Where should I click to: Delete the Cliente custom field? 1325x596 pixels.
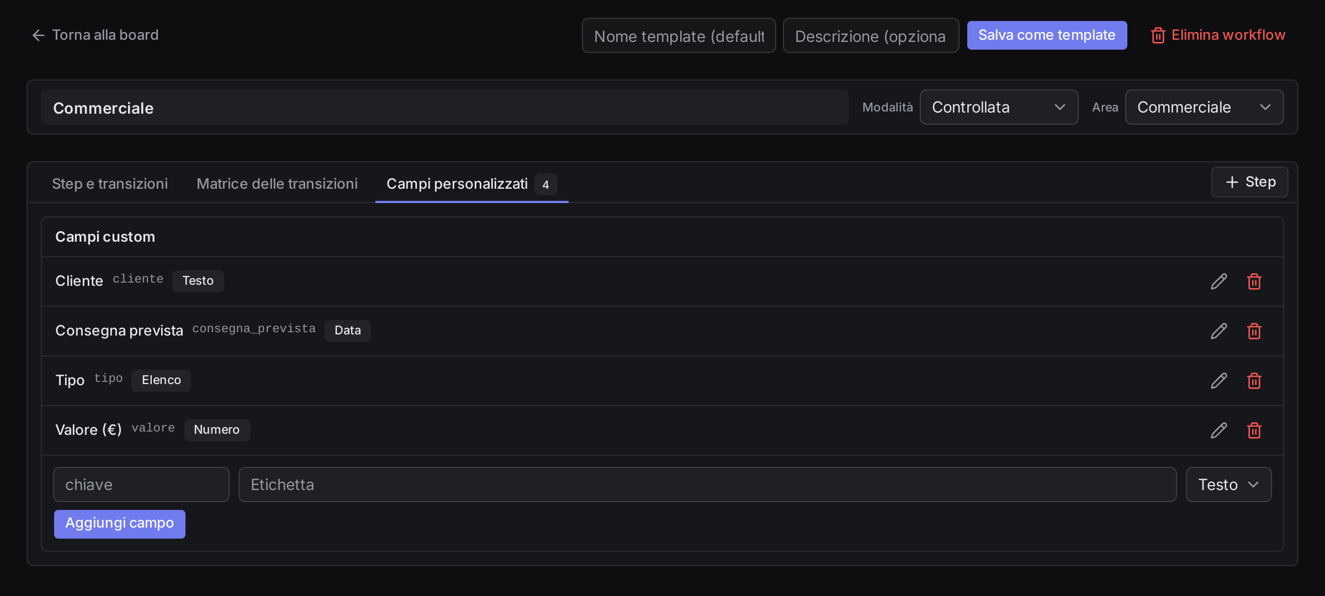click(x=1254, y=281)
